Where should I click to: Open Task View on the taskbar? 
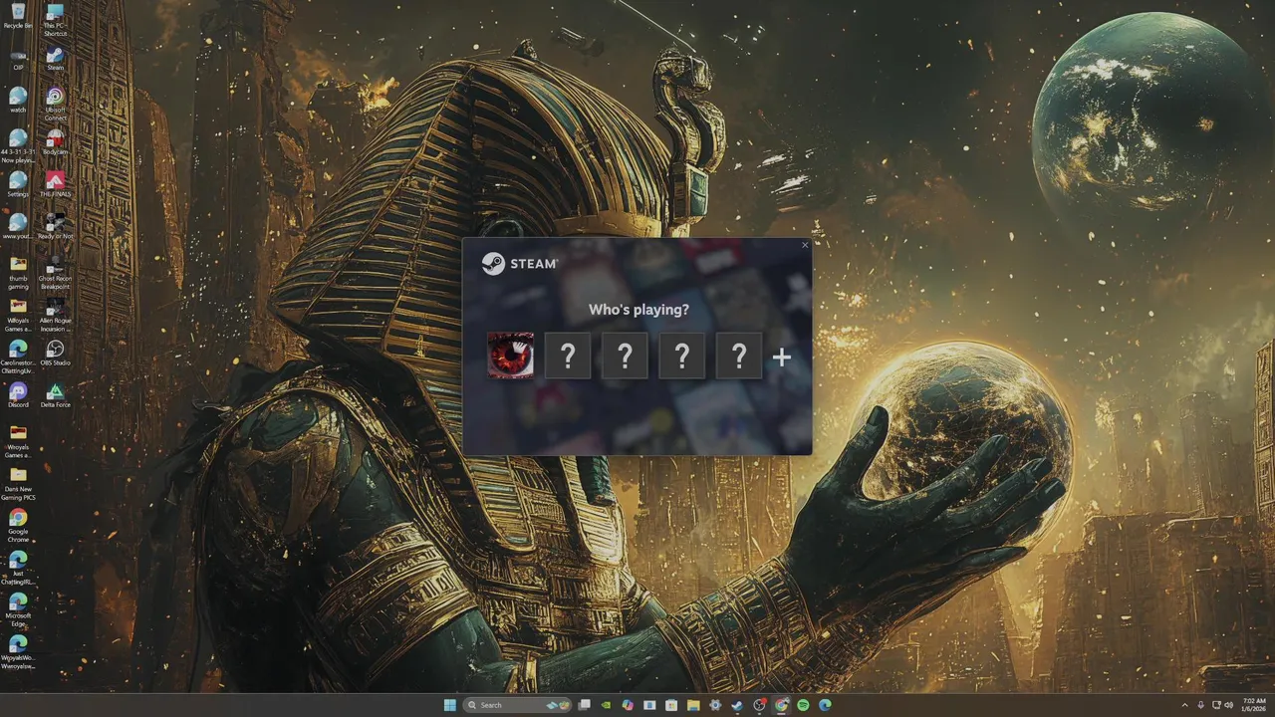tap(584, 705)
